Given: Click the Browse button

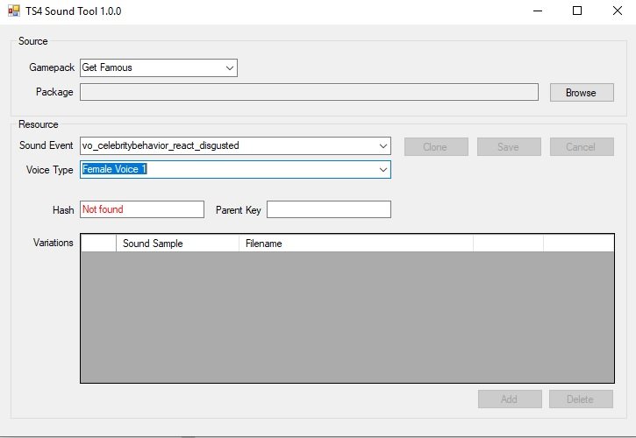Looking at the screenshot, I should tap(582, 93).
